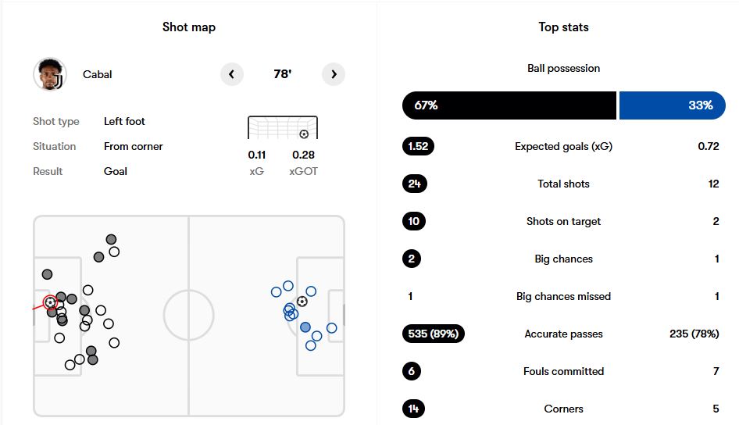Click the 24 total shots badge

[x=414, y=184]
